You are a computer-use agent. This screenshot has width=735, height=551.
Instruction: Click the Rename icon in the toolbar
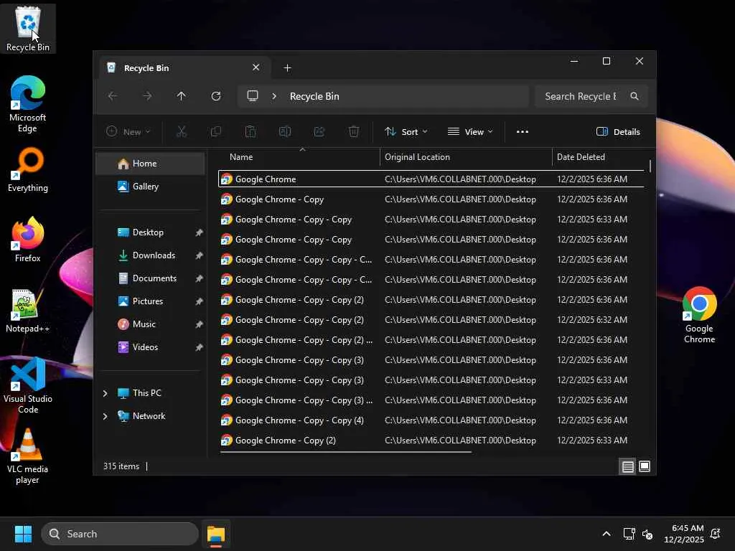285,132
